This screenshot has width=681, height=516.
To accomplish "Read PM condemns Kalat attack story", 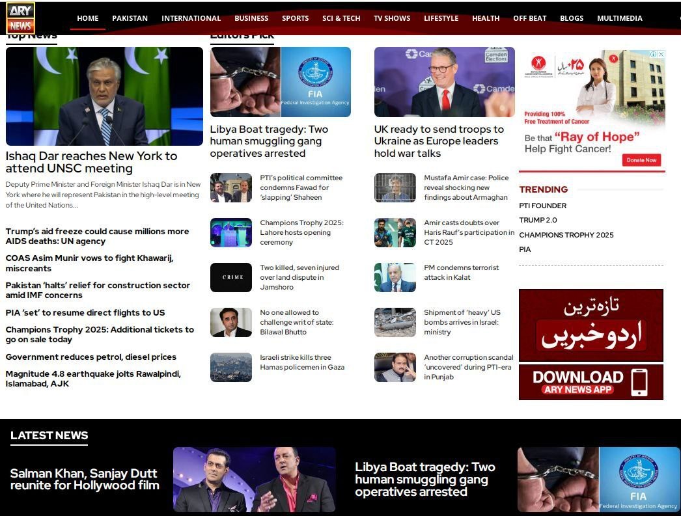I will [x=462, y=273].
